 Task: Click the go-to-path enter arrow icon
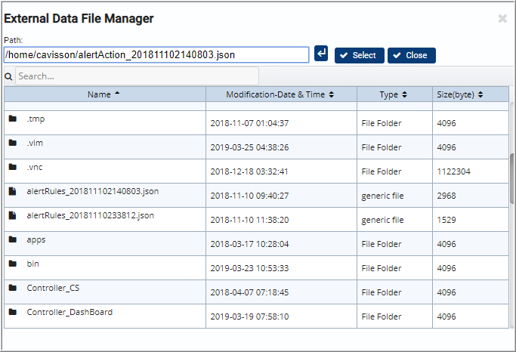pyautogui.click(x=321, y=54)
